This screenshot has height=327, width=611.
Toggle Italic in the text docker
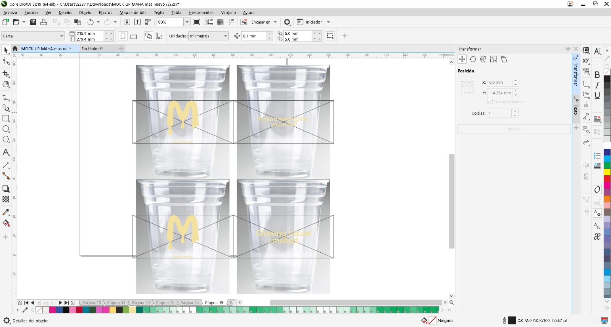(x=597, y=85)
